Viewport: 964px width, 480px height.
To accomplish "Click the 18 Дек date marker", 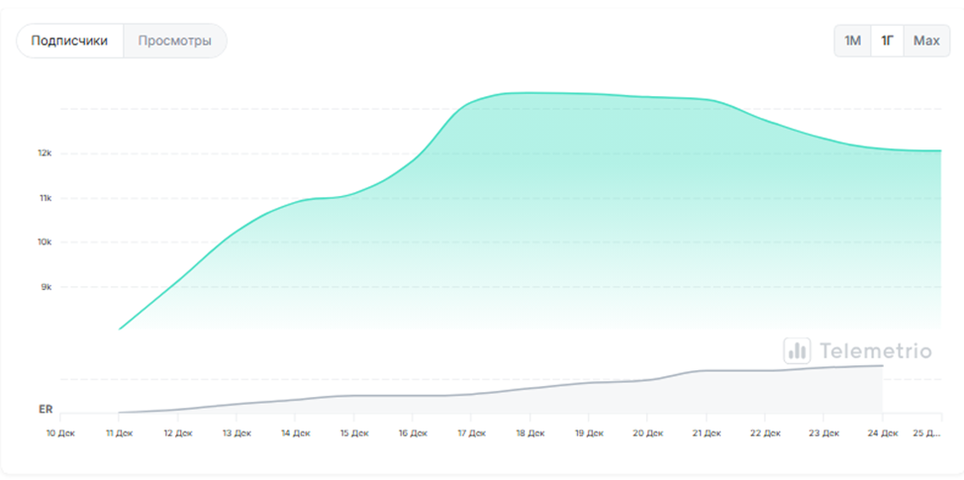I will pyautogui.click(x=530, y=432).
